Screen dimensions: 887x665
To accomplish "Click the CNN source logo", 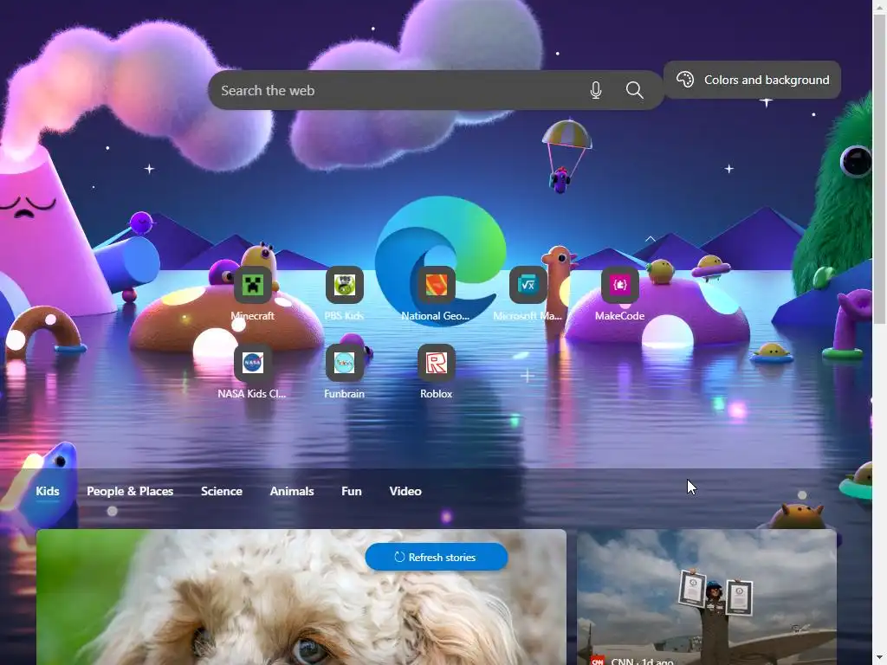I will tap(598, 661).
